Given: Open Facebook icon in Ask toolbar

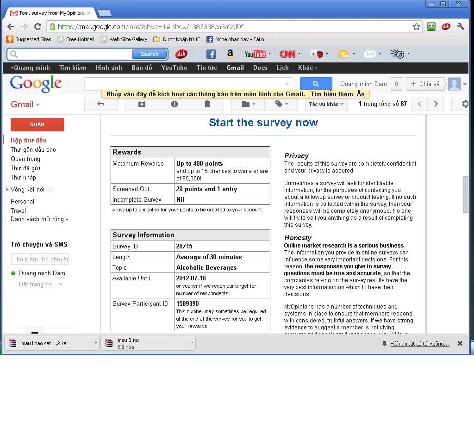Looking at the screenshot, I should click(x=211, y=54).
